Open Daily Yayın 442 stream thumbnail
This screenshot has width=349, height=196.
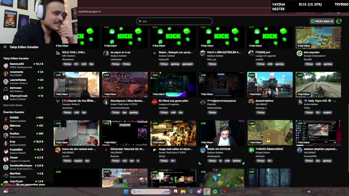pyautogui.click(x=318, y=85)
